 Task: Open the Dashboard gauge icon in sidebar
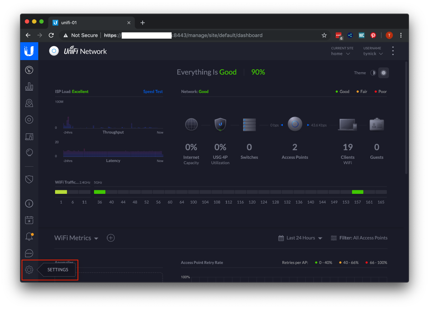click(x=29, y=70)
